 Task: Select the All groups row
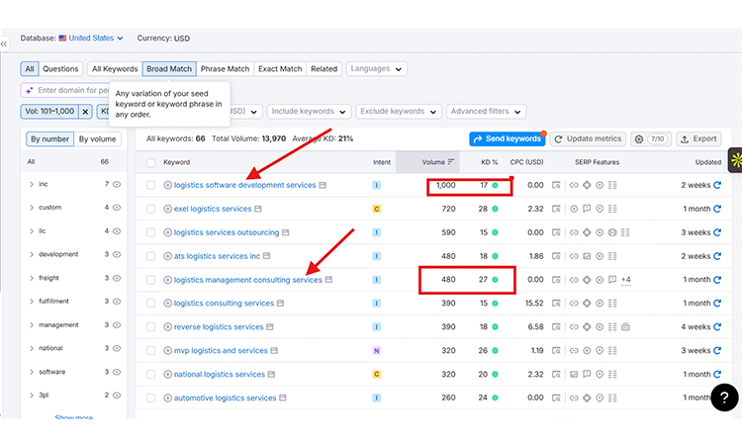click(x=73, y=162)
